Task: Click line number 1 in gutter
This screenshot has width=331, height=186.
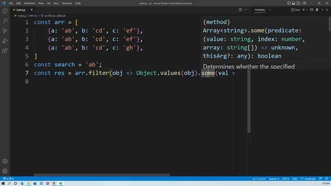Action: pyautogui.click(x=27, y=22)
